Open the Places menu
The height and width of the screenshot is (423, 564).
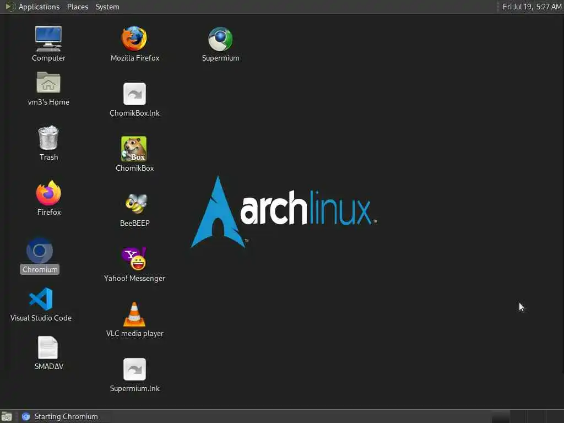78,7
